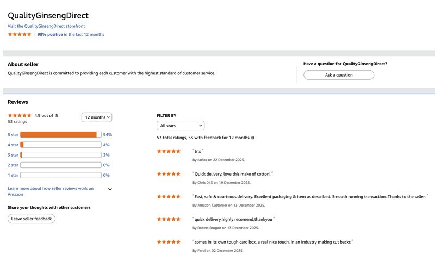Click Leave seller feedback button

(32, 219)
